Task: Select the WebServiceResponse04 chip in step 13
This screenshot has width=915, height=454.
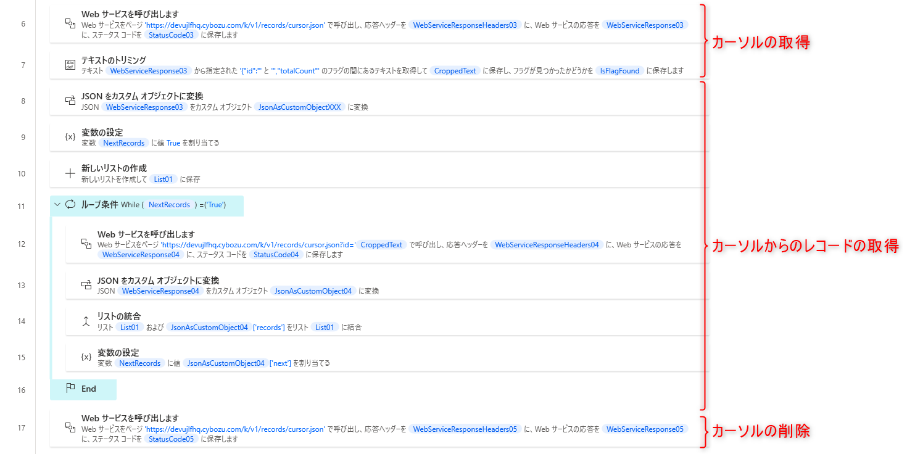Action: coord(160,291)
